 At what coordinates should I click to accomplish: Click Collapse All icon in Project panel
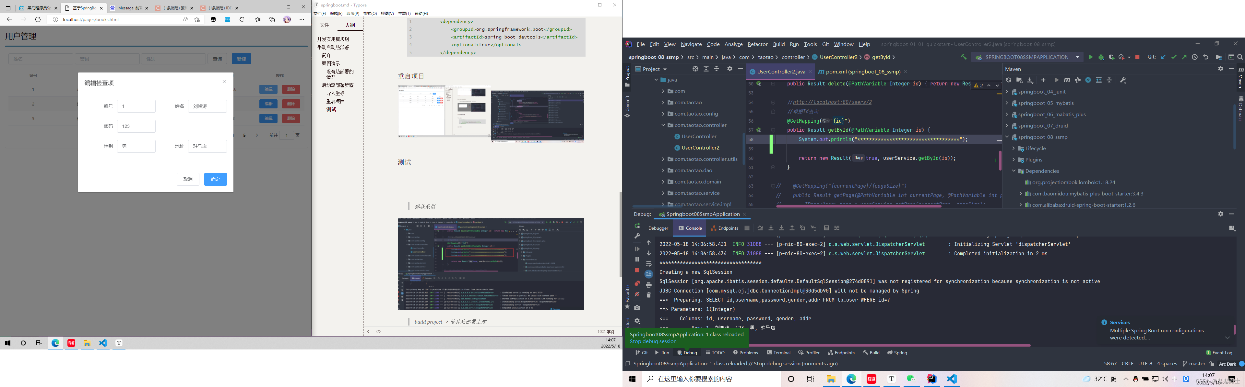(x=717, y=69)
